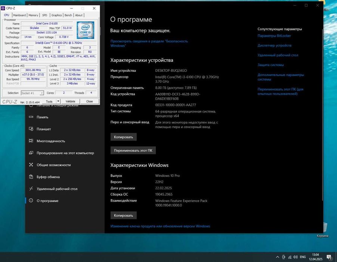Click the Multiplier x37.0 field in CPU-Z
The image size is (337, 262).
coord(33,75)
